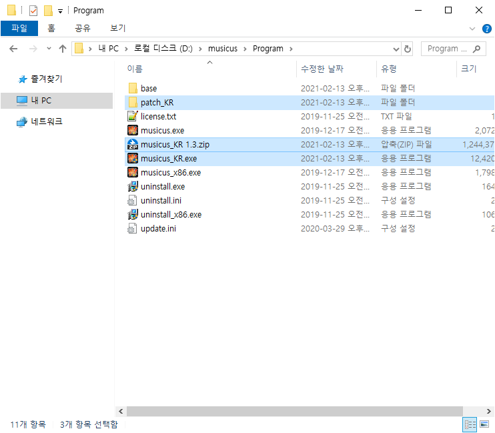Expand chevron before 내 PC in path
Viewport: 495px width, 433px height.
[x=90, y=49]
